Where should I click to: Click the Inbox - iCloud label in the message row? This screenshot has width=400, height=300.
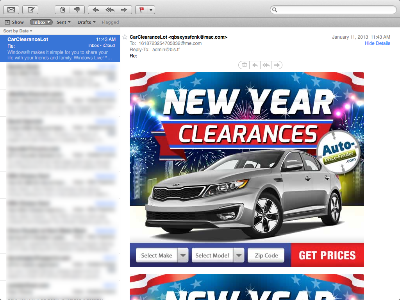click(x=102, y=45)
